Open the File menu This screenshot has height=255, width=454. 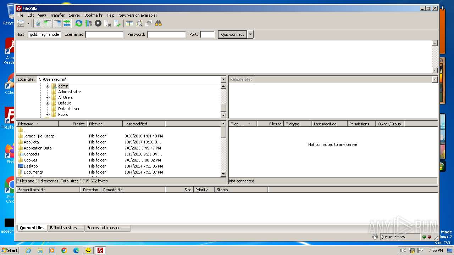(x=20, y=15)
